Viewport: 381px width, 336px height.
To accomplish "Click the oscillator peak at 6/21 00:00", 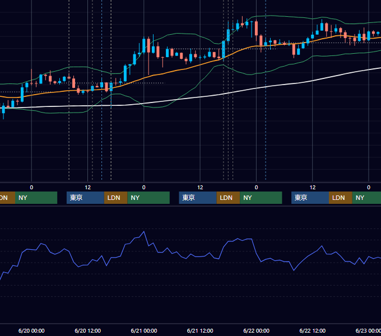I will pos(144,232).
